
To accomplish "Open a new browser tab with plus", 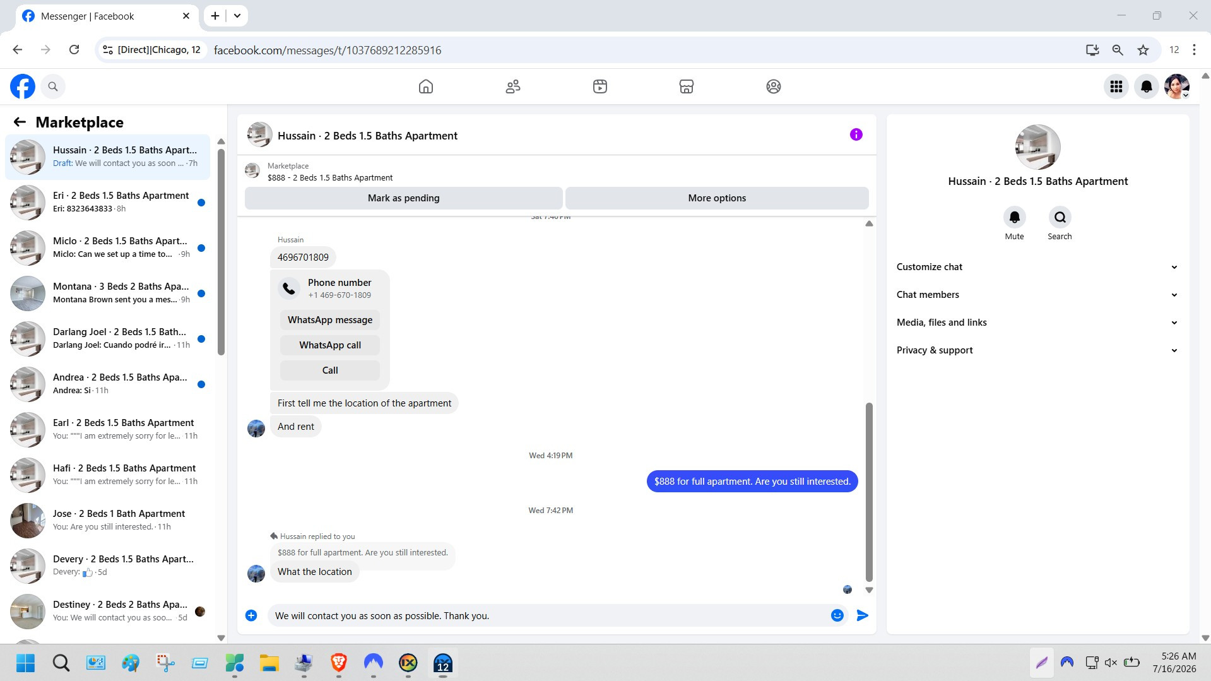I will [x=215, y=16].
